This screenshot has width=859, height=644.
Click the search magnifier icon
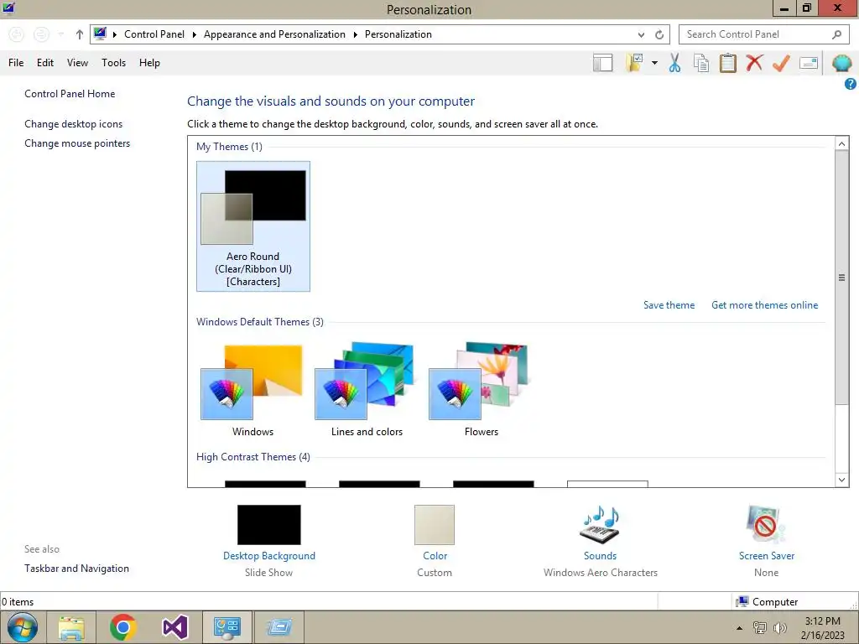pyautogui.click(x=836, y=34)
